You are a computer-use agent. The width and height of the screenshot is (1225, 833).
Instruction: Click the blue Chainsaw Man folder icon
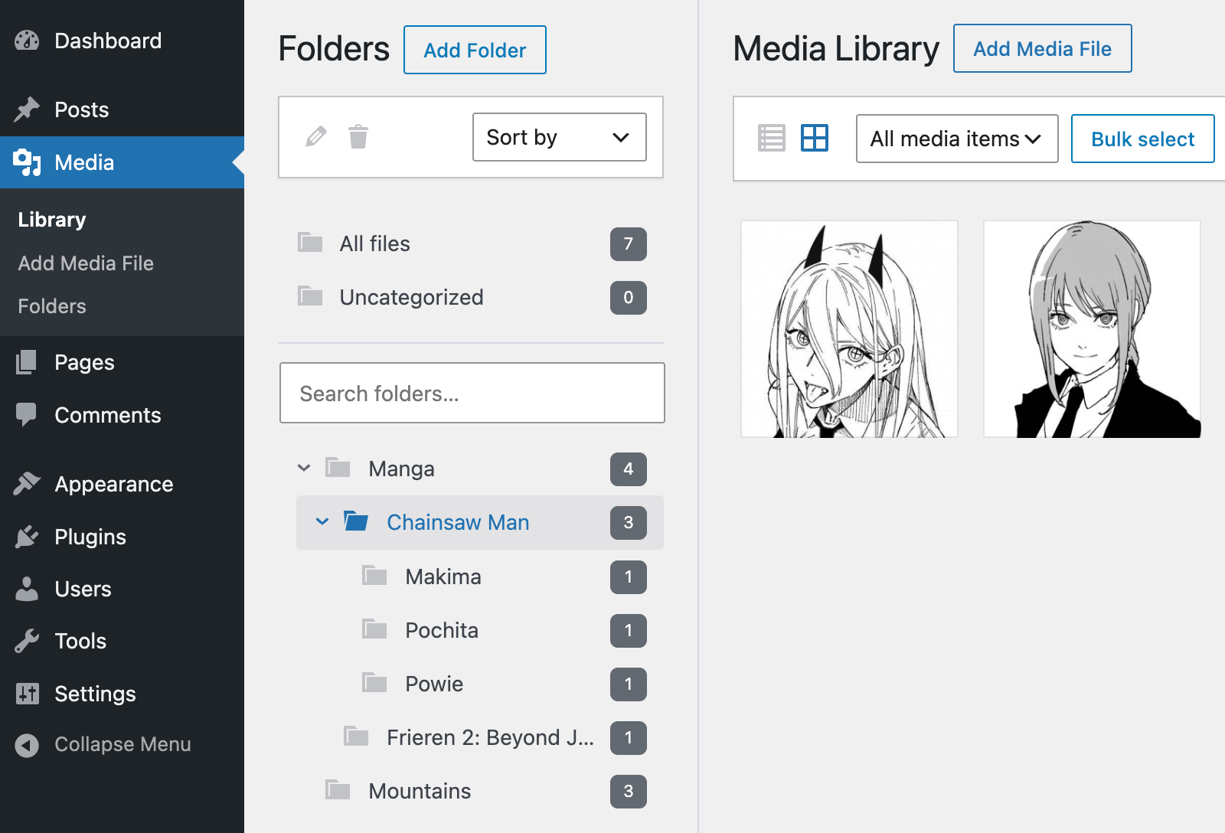click(x=356, y=521)
